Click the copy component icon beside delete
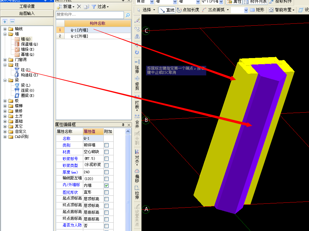This screenshot has height=231, width=309. pyautogui.click(x=86, y=7)
